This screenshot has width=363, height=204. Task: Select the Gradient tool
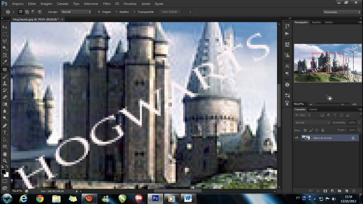pyautogui.click(x=5, y=105)
